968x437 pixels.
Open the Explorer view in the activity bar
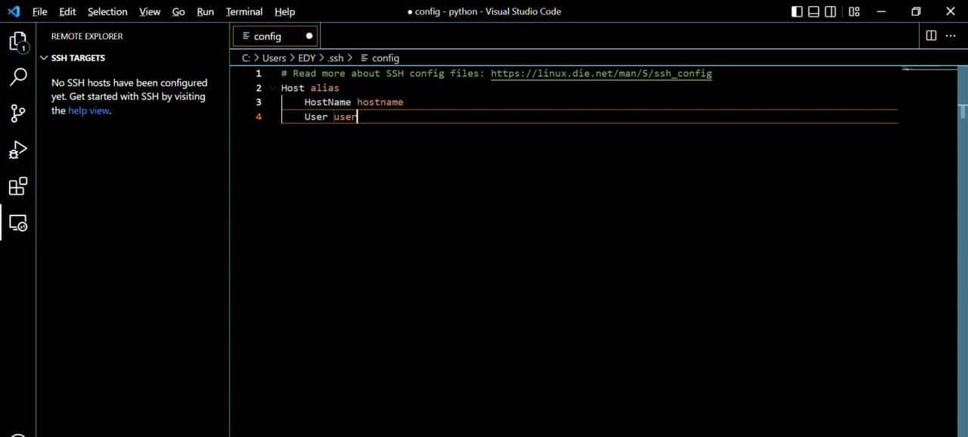tap(18, 42)
